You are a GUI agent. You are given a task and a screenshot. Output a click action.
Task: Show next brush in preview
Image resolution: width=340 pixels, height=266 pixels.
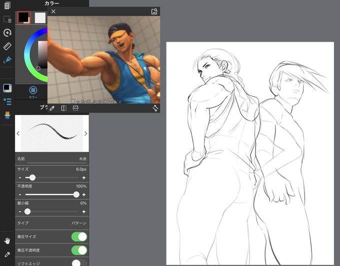click(x=86, y=134)
